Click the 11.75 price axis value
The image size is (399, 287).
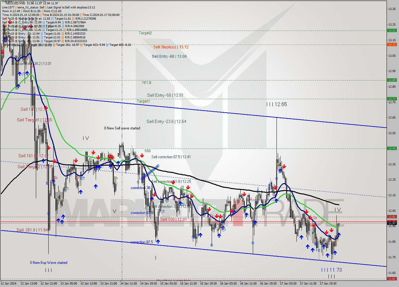click(392, 257)
